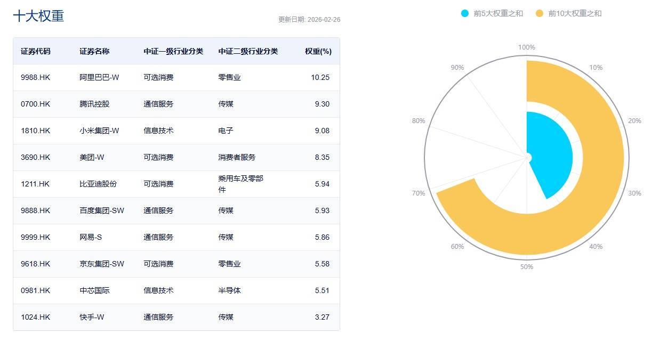Click the 证券代码 column header
This screenshot has height=341, width=652.
click(x=36, y=51)
